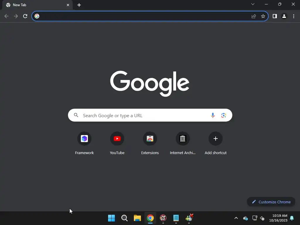Screen dimensions: 300x225
Task: Open the taskbar app with red X badge
Action: (190, 218)
